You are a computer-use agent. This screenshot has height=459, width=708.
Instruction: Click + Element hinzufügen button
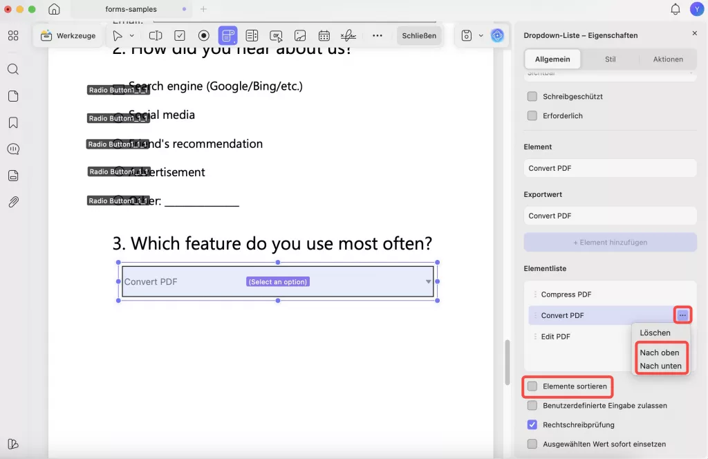[610, 243]
